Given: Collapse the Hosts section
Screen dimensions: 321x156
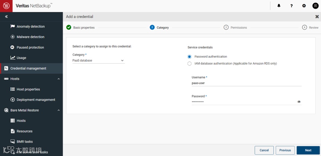Looking at the screenshot, I should (58, 79).
